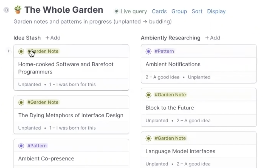Open the 'Language Model Interfaces' card title
This screenshot has height=168, width=266.
180,151
